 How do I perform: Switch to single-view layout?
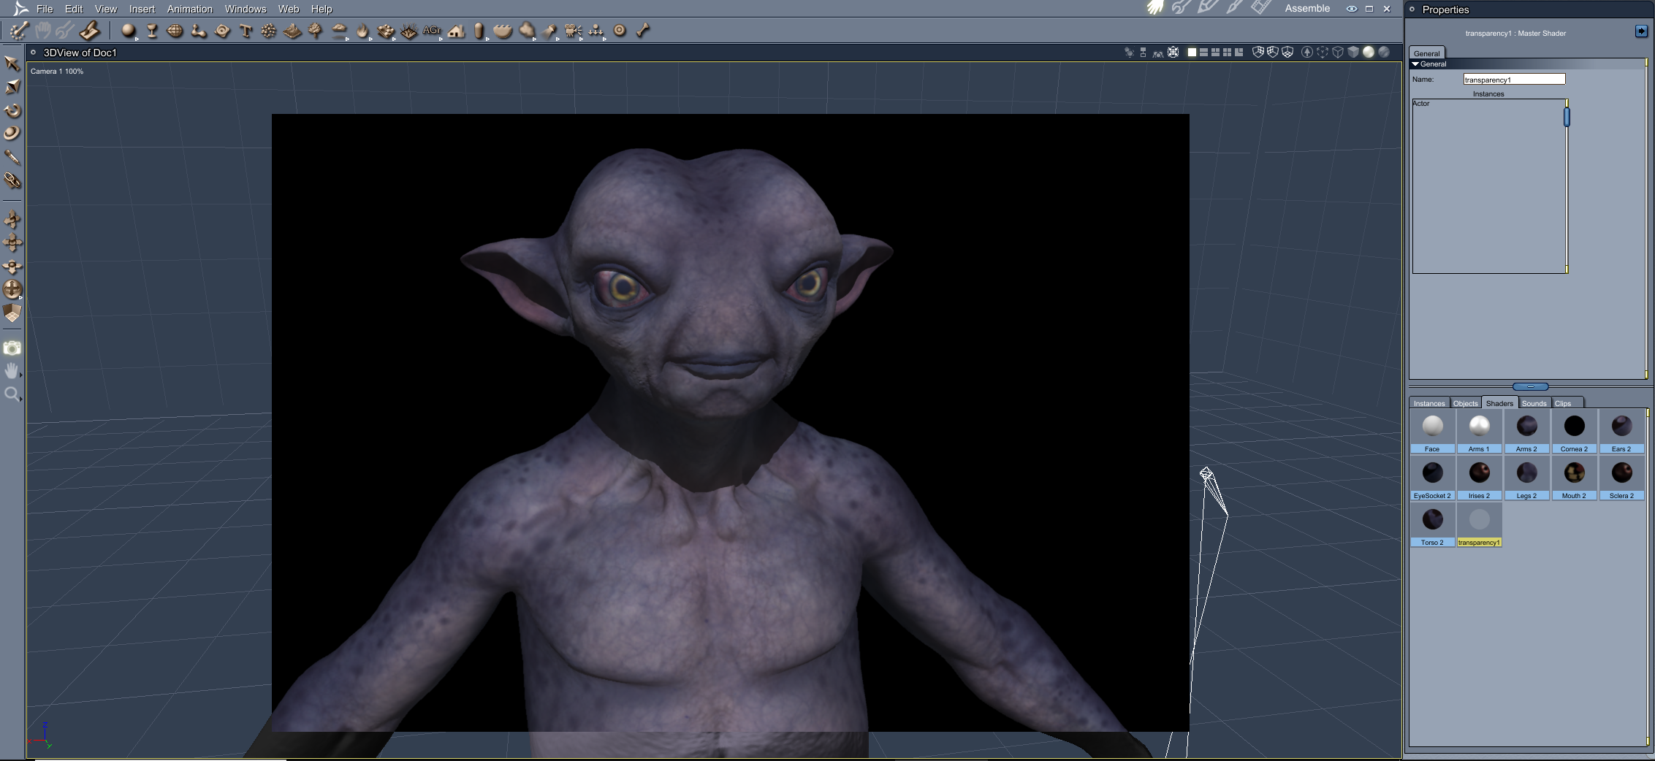[x=1192, y=52]
